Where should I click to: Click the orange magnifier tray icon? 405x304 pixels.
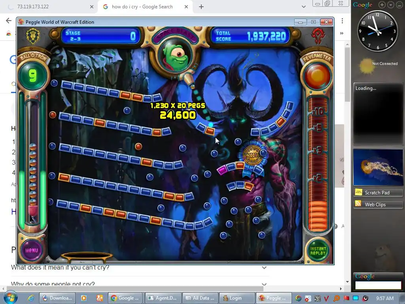pos(337,298)
